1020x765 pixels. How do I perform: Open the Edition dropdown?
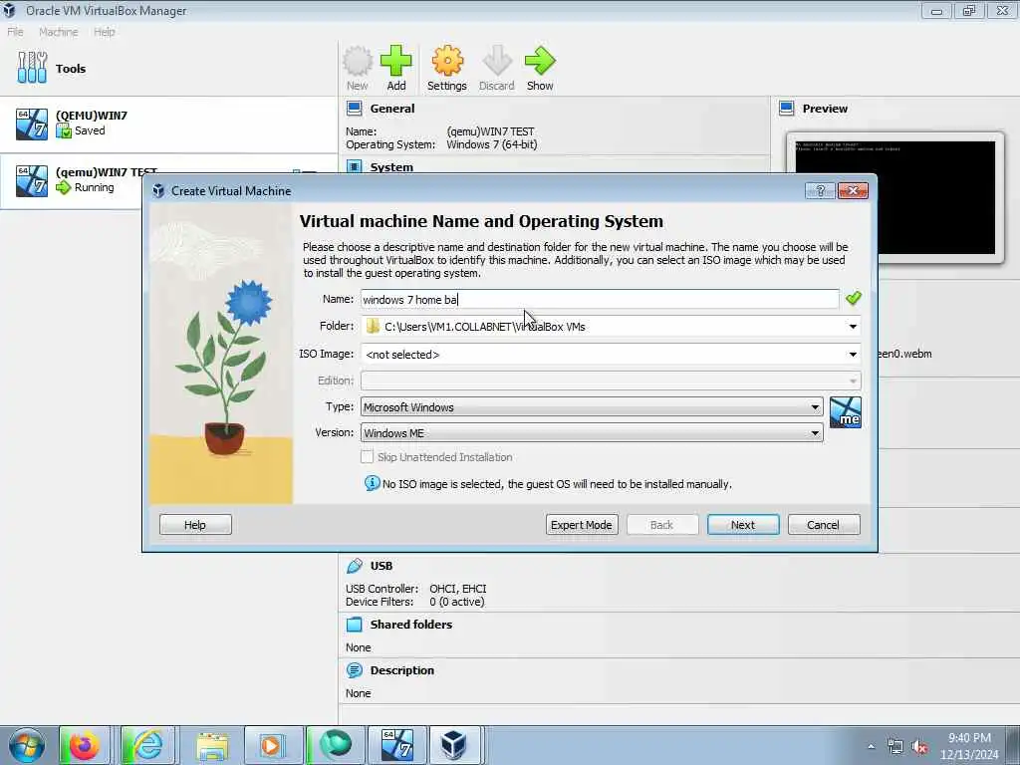(611, 381)
